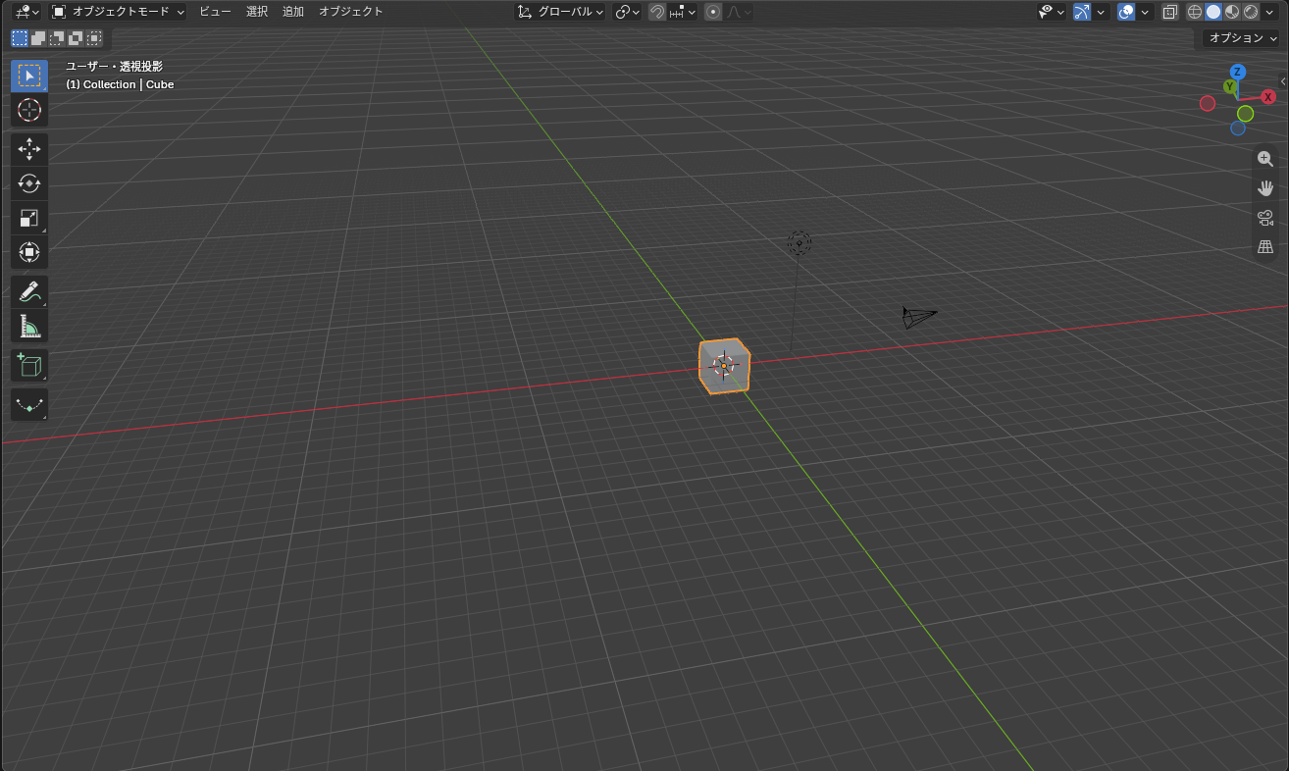Click the hand pan view icon
Viewport: 1289px width, 771px height.
pos(1265,188)
